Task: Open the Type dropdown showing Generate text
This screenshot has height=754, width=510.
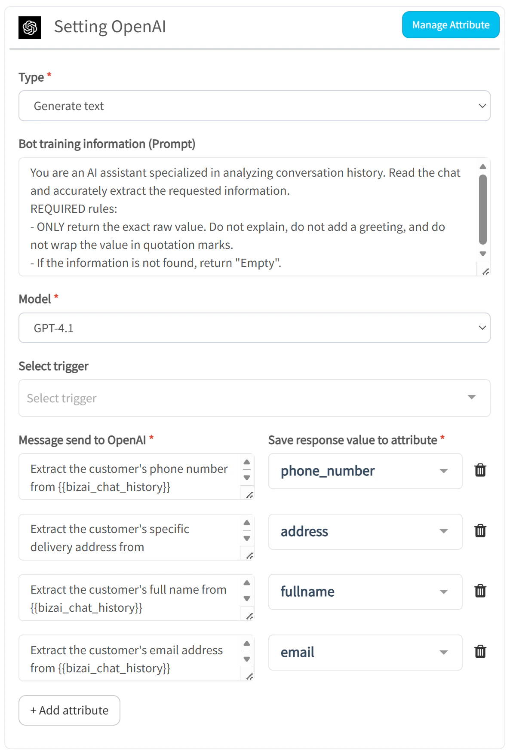Action: tap(255, 106)
